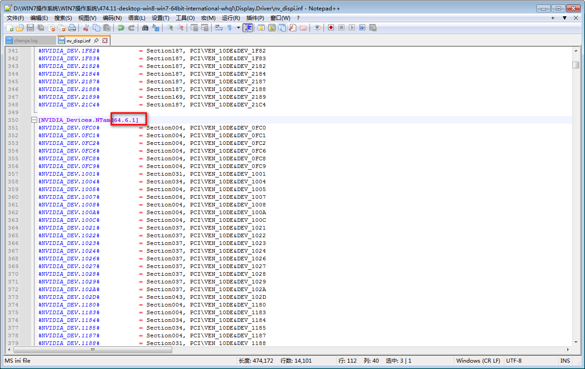Open the 编码(N) menu

[x=112, y=18]
